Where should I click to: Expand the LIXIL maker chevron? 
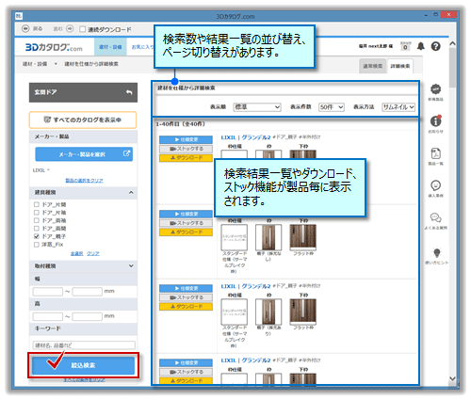tap(49, 169)
